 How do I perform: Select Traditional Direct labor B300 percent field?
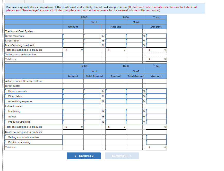[x=92, y=41]
